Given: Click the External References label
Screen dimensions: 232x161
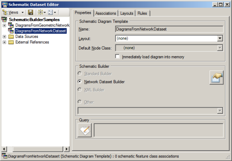Looking at the screenshot, I should [x=32, y=42].
